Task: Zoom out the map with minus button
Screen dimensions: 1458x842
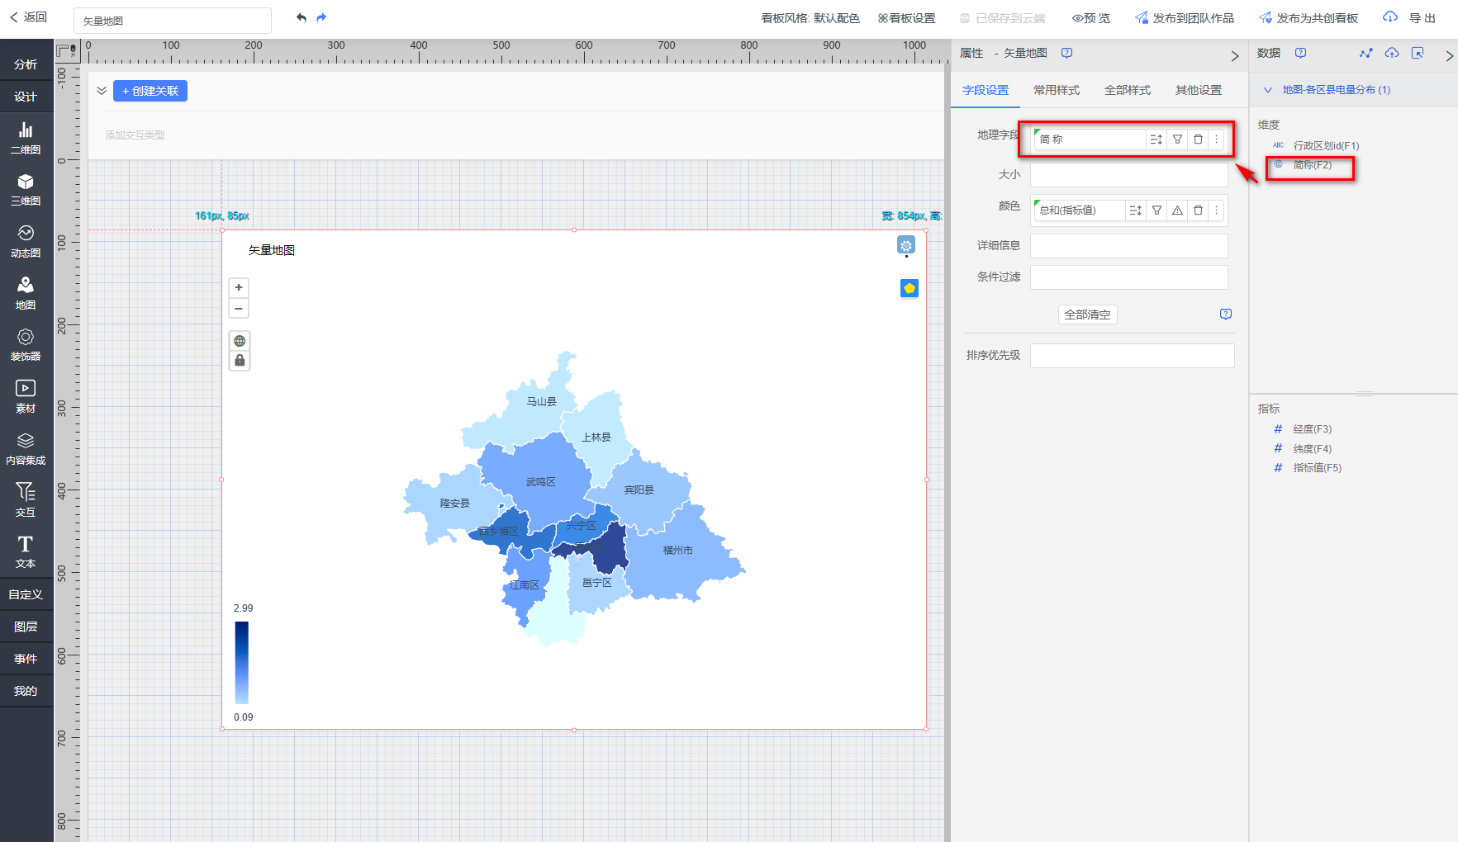Action: 239,309
